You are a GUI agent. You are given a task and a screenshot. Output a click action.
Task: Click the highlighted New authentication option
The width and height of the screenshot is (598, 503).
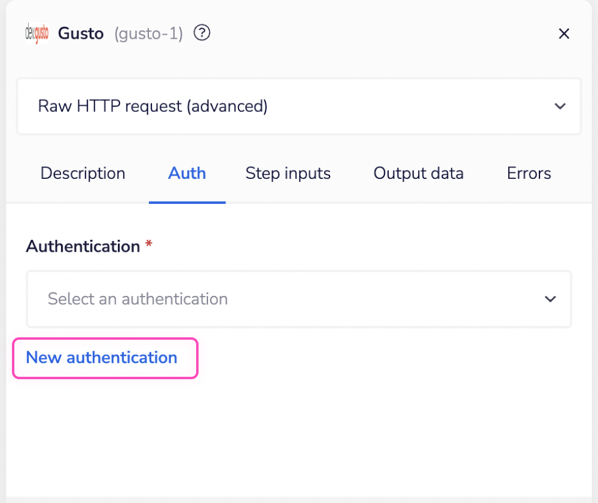coord(102,357)
